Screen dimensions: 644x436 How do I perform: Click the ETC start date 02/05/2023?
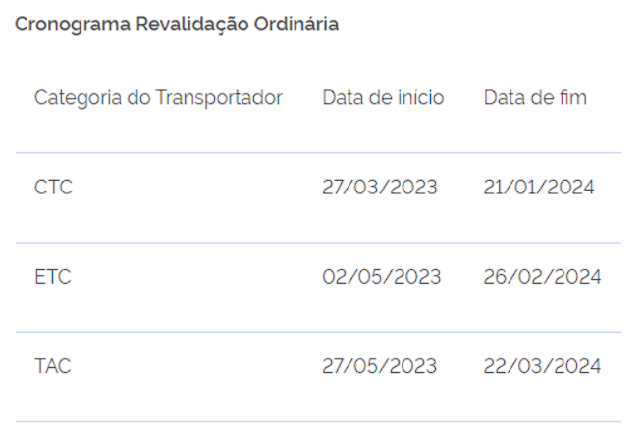coord(382,277)
